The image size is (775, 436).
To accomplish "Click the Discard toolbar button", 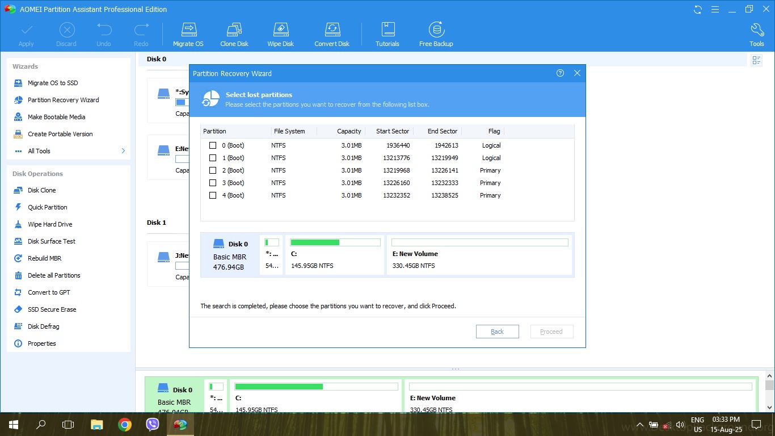I will click(66, 35).
